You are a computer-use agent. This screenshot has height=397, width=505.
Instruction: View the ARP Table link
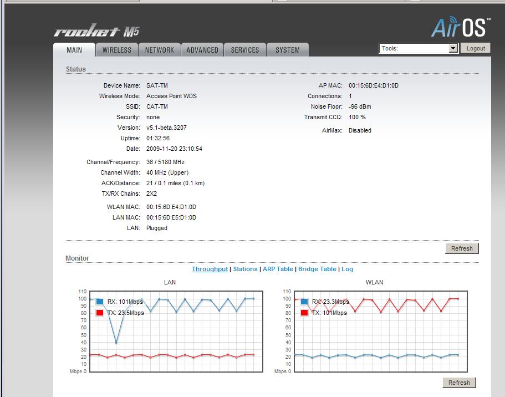tap(278, 269)
